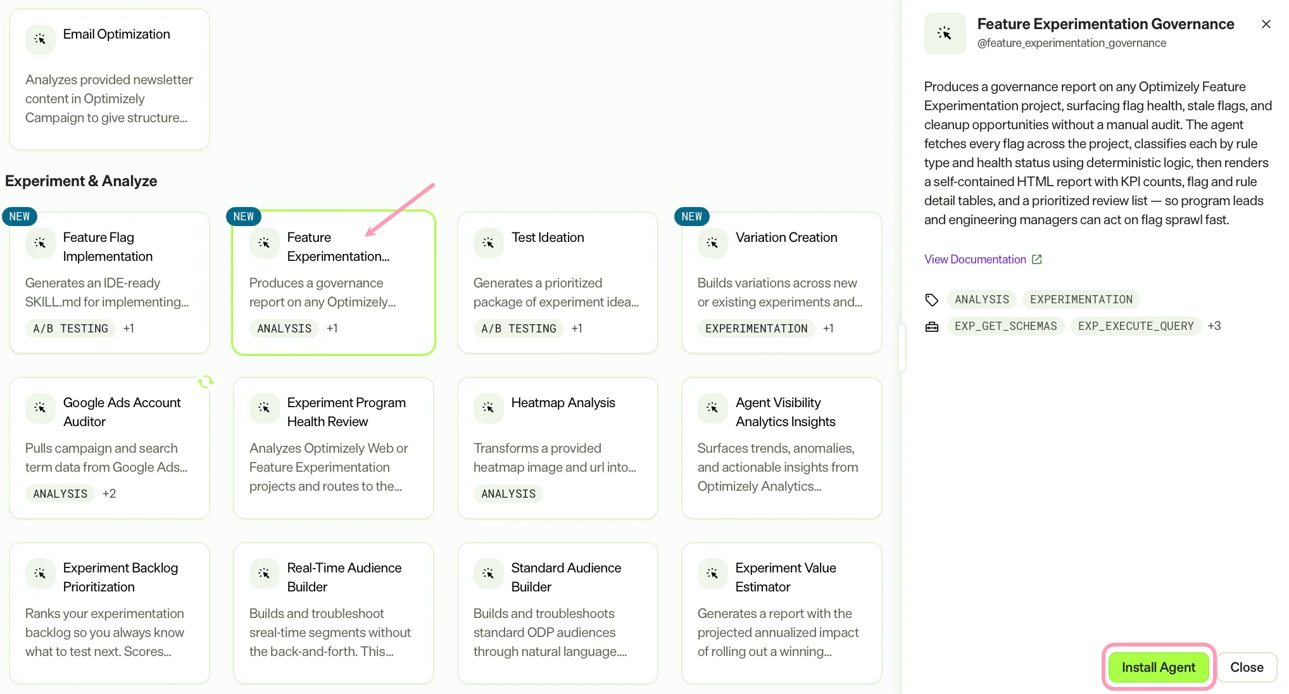Open the Experiment Program Health Review title

(346, 412)
